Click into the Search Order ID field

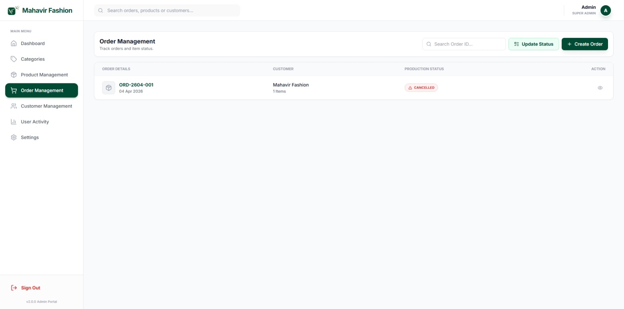(466, 44)
